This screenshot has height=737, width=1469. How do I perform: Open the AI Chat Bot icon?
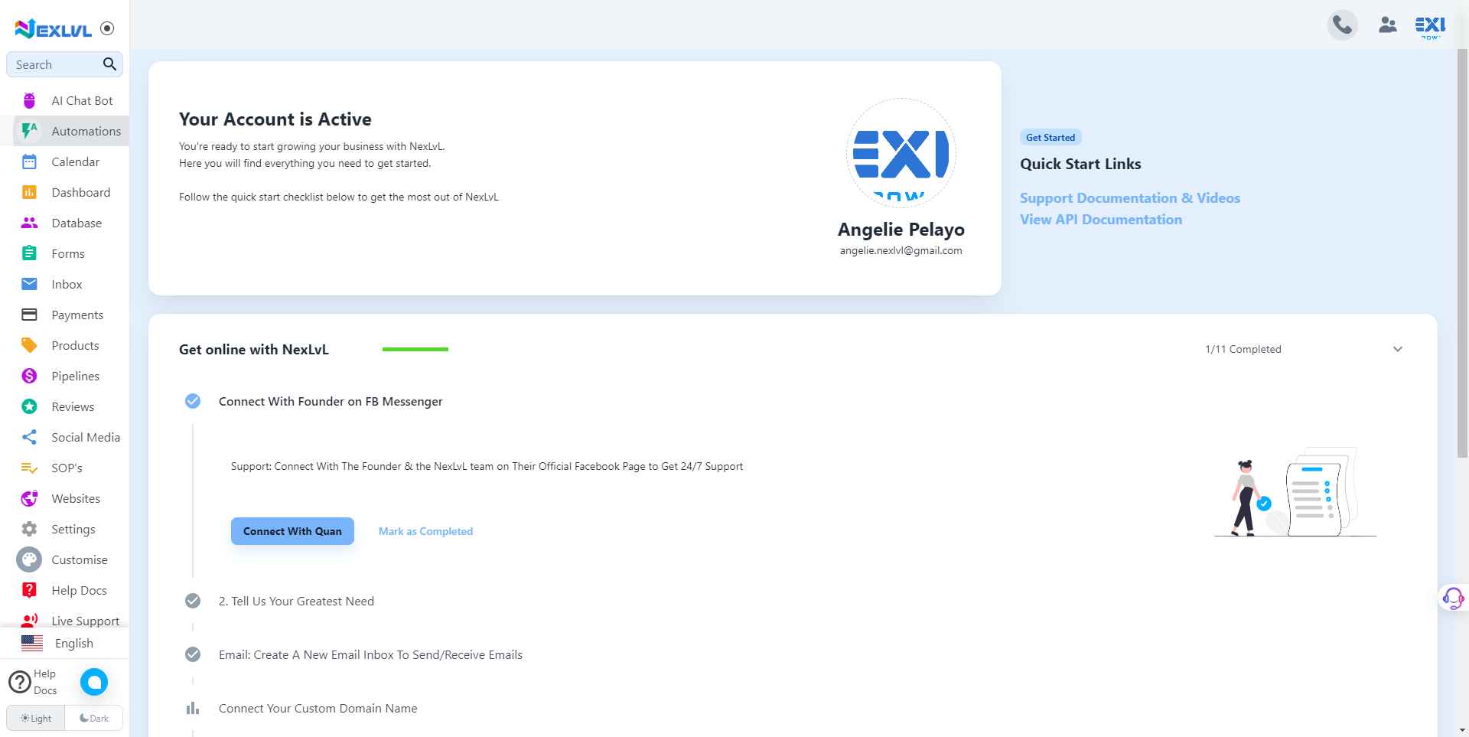click(x=29, y=100)
